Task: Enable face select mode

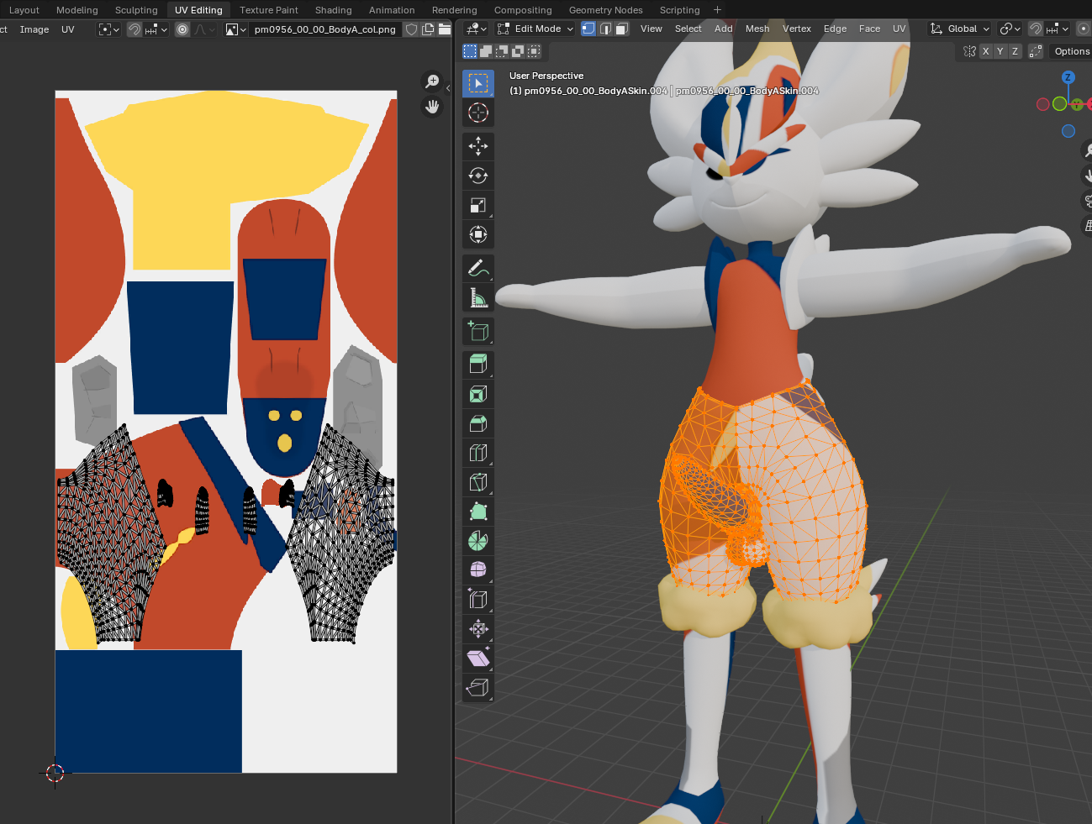Action: [622, 29]
